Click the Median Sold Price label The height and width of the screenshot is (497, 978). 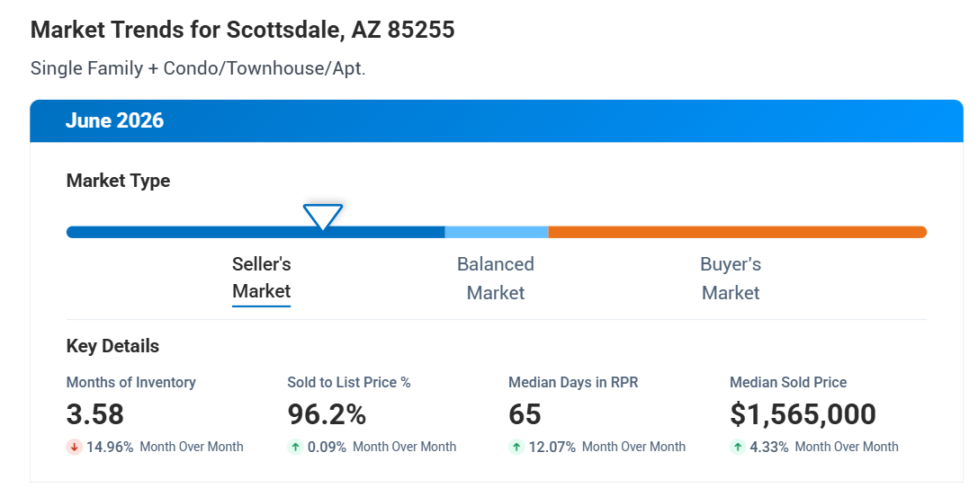point(788,382)
